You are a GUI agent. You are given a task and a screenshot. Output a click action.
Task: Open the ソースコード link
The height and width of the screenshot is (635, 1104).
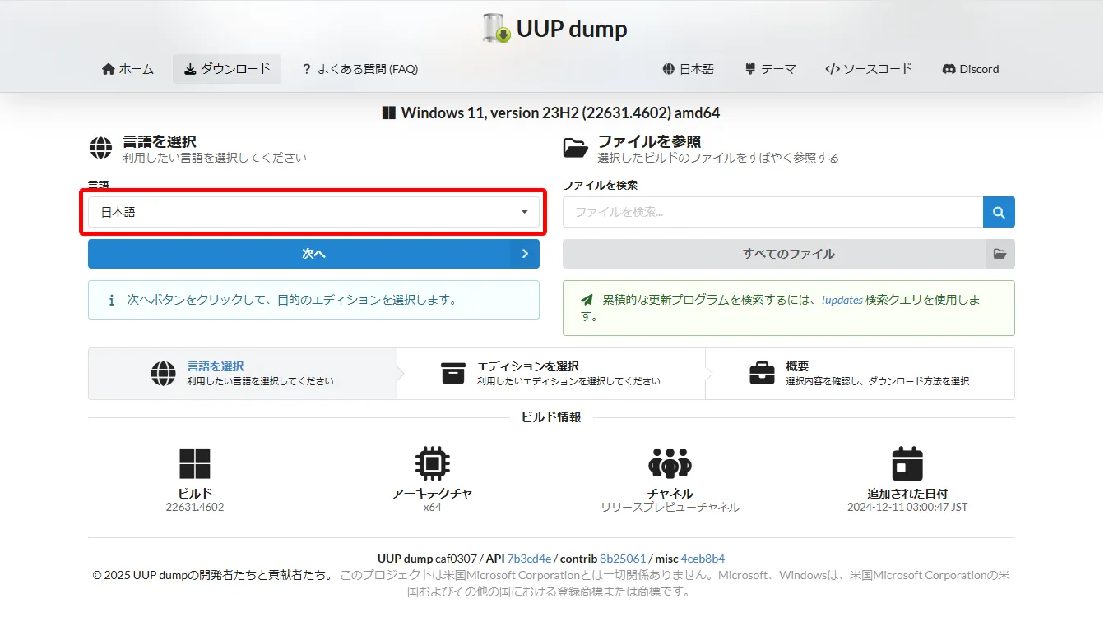coord(868,69)
